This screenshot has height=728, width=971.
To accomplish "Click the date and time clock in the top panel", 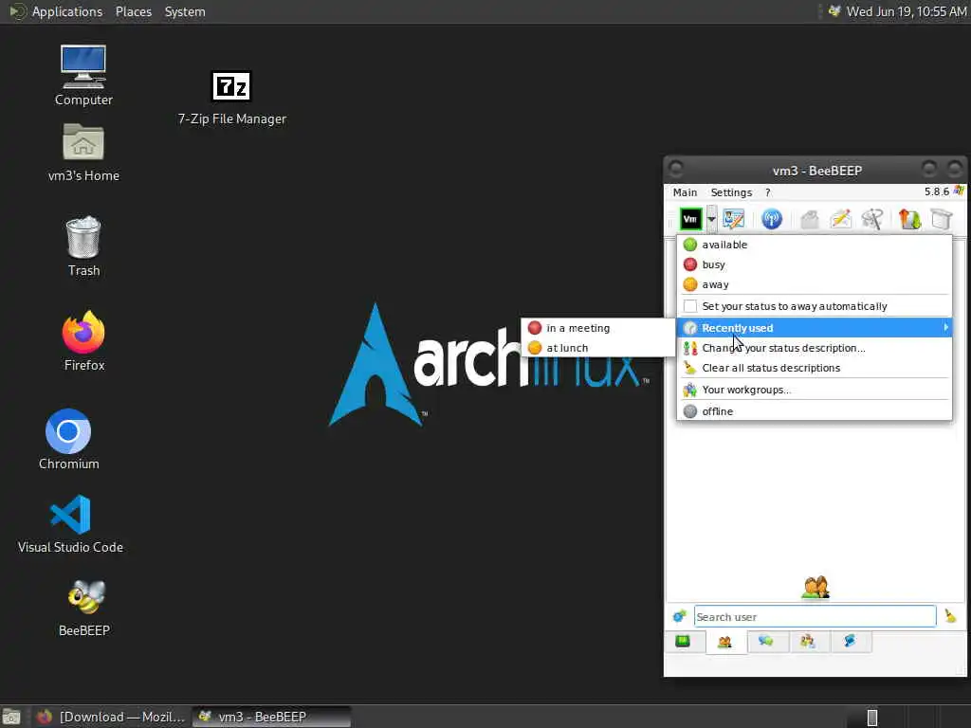I will (x=906, y=11).
